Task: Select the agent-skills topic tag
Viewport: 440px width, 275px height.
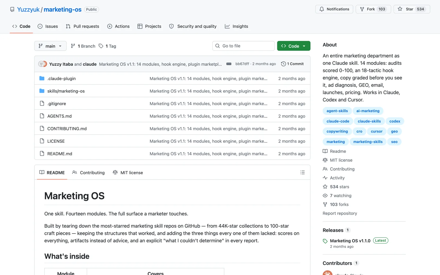Action: click(x=337, y=111)
